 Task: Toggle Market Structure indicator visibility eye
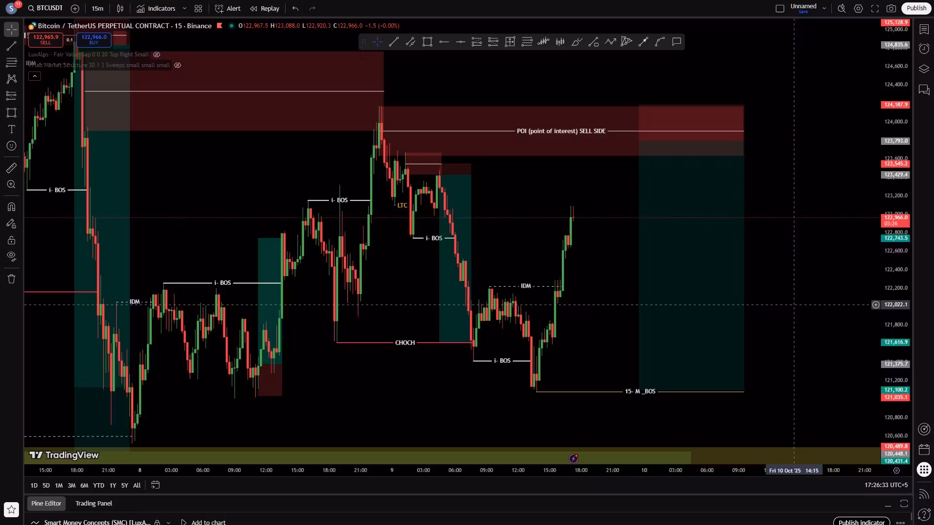click(x=178, y=65)
